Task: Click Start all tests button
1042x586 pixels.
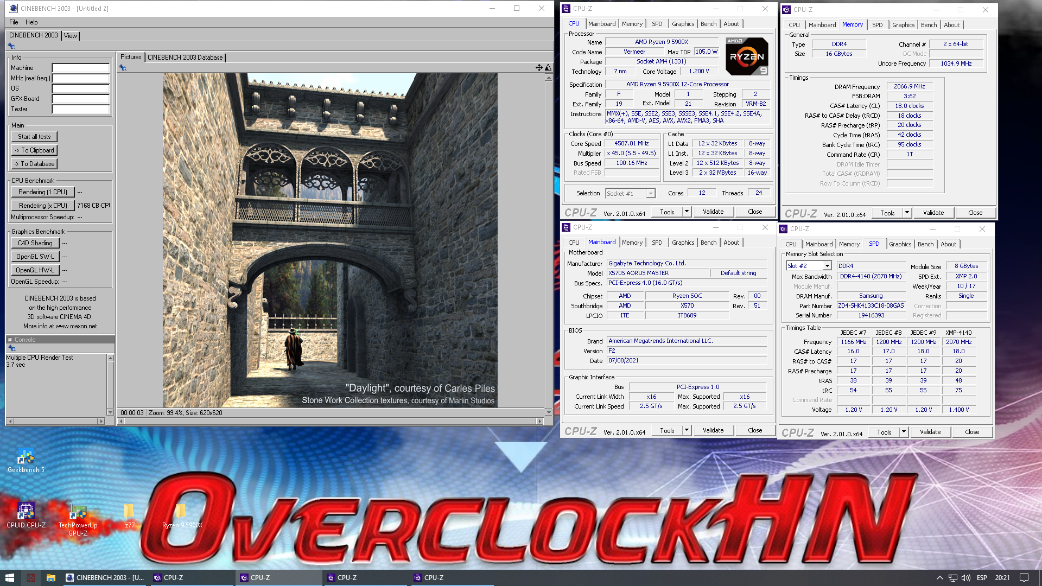Action: pyautogui.click(x=34, y=137)
